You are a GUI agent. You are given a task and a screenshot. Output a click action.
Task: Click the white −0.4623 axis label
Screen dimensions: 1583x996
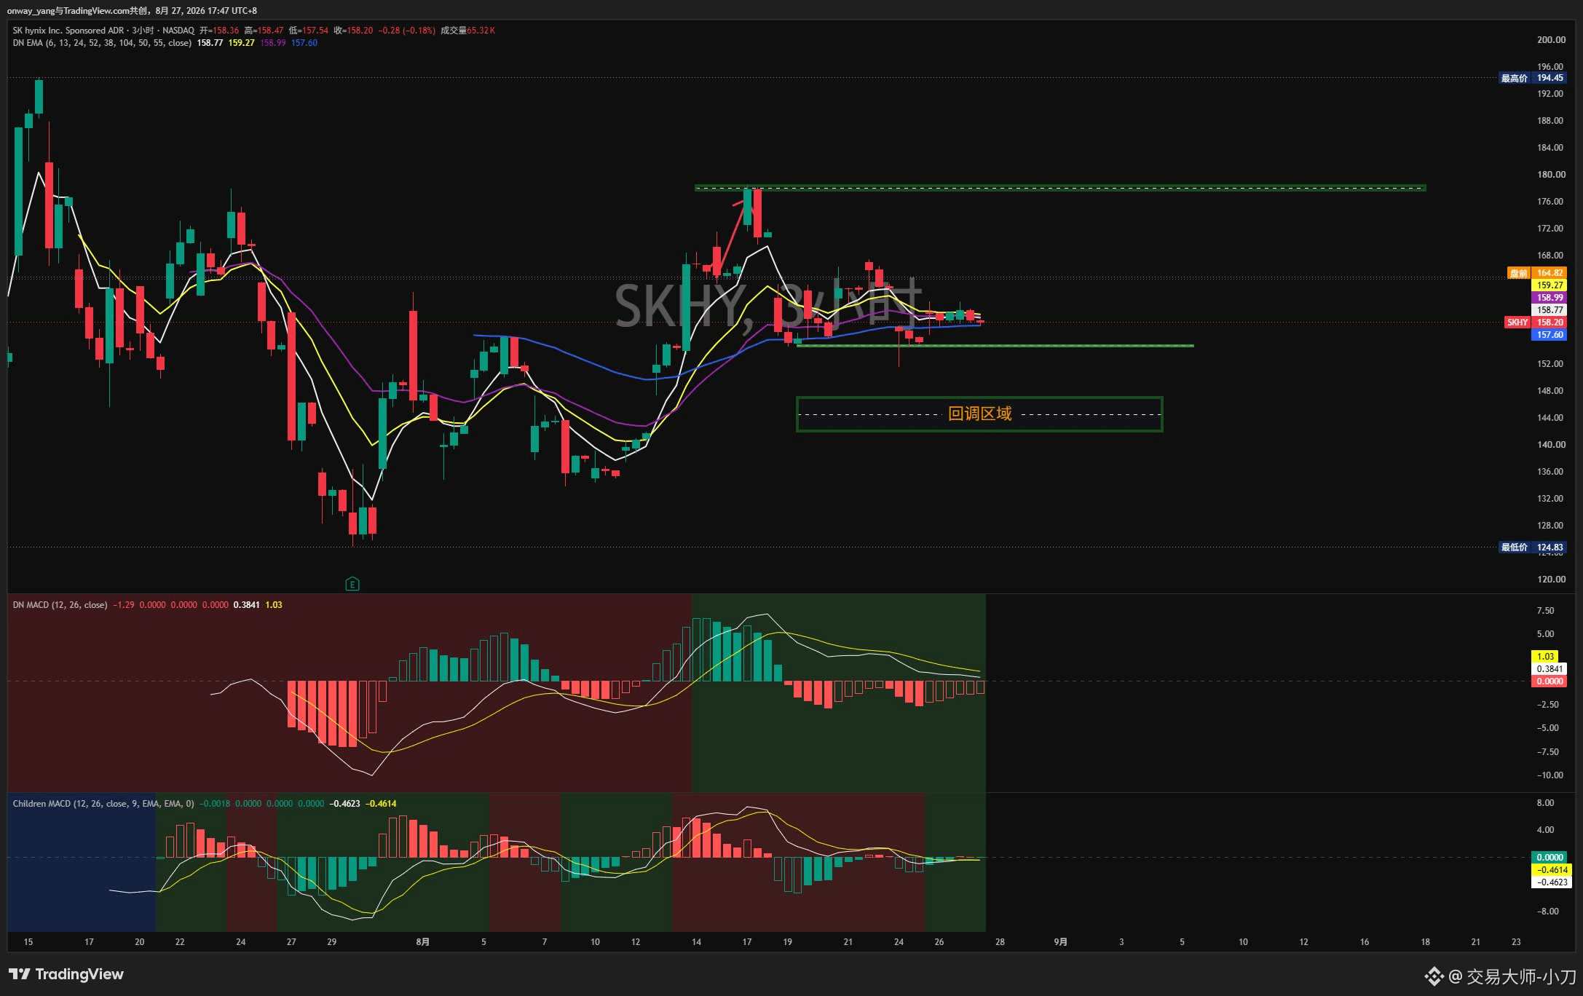pyautogui.click(x=1552, y=882)
